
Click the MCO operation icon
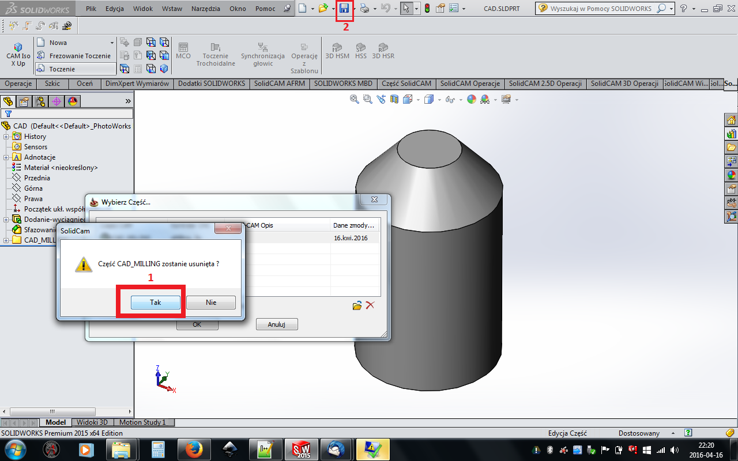tap(183, 51)
